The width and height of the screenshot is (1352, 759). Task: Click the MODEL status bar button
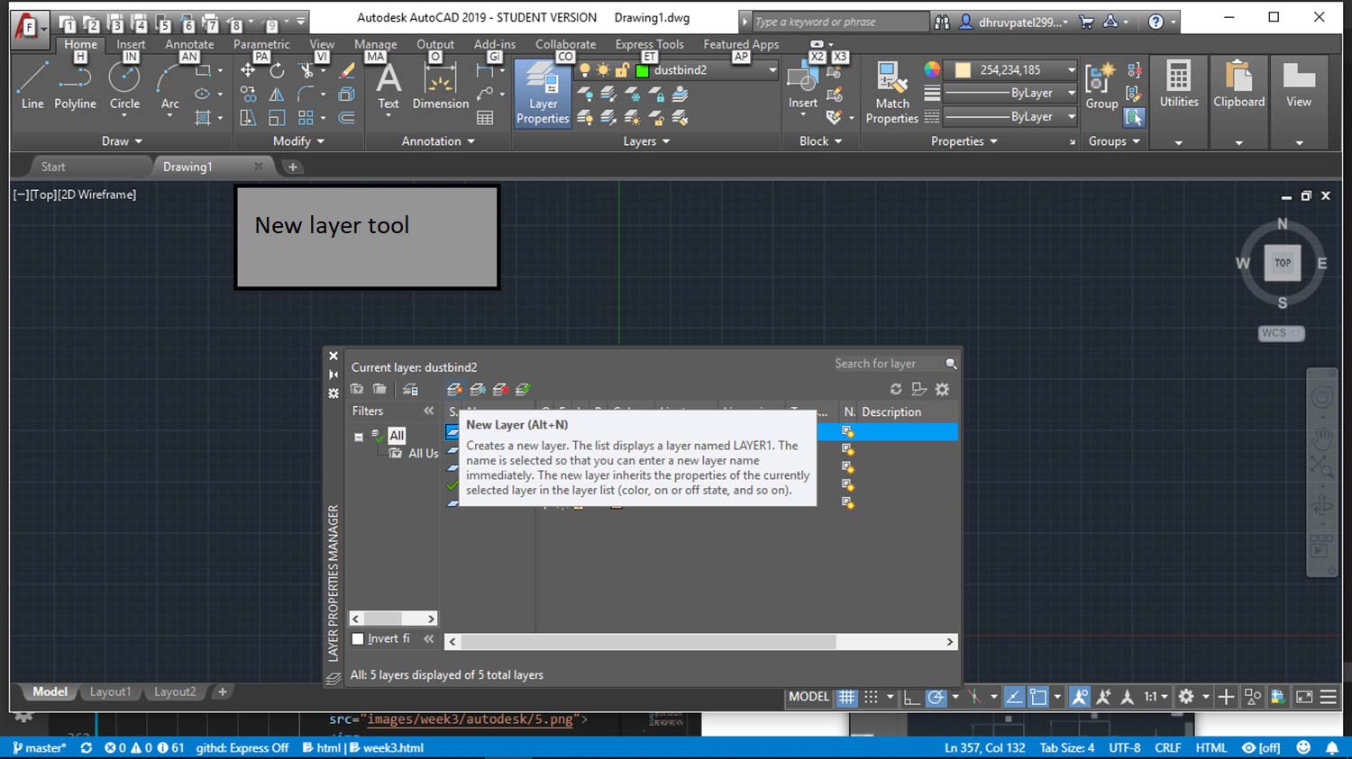tap(808, 697)
